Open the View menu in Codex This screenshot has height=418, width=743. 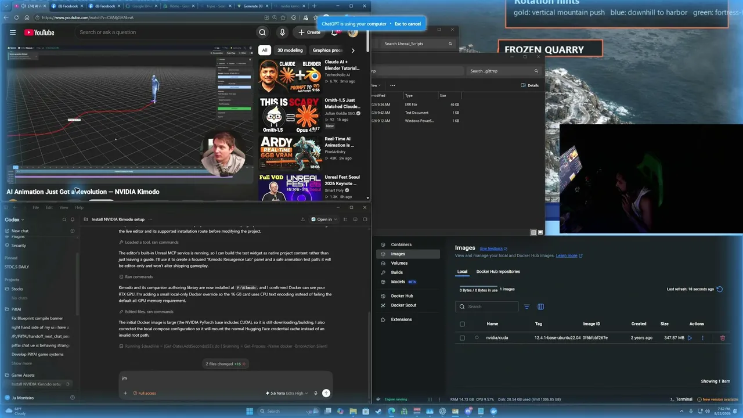[x=64, y=207]
